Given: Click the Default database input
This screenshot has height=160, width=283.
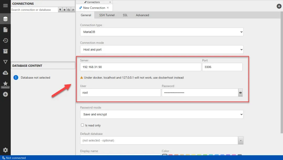Looking at the screenshot, I should pos(159,141).
